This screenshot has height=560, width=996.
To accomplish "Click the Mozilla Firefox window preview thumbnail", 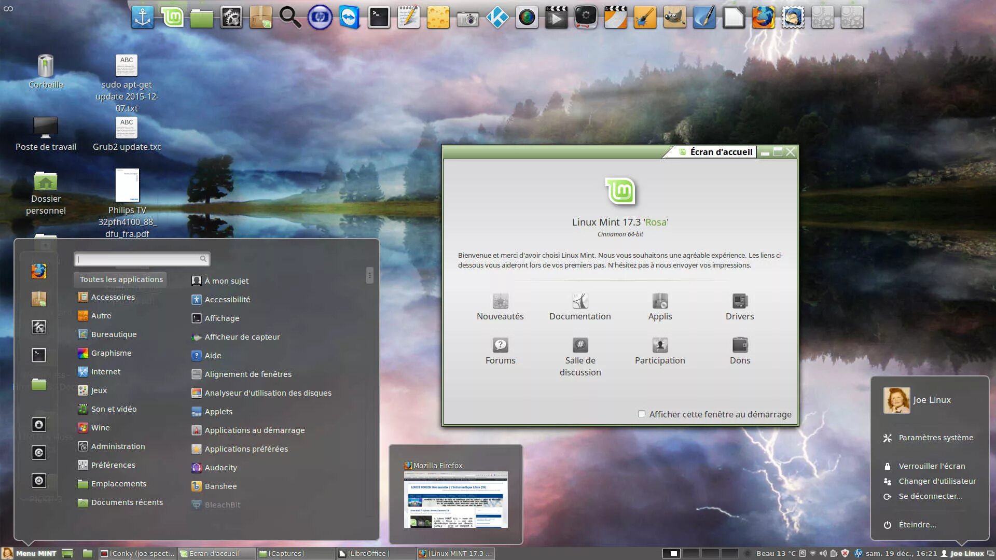I will coord(455,499).
